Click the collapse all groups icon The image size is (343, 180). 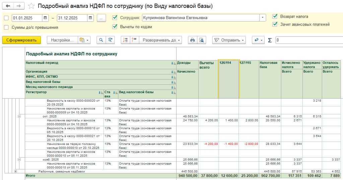tap(134, 40)
